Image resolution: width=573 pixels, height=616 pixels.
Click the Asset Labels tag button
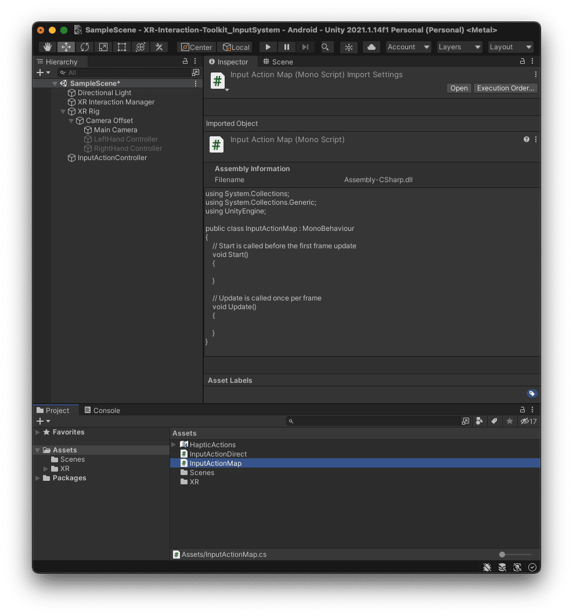coord(532,394)
